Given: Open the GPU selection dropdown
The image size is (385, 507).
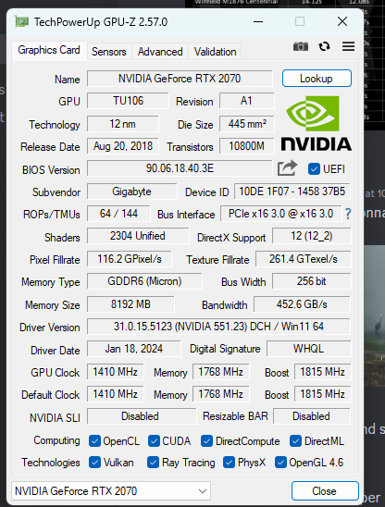Looking at the screenshot, I should [111, 491].
